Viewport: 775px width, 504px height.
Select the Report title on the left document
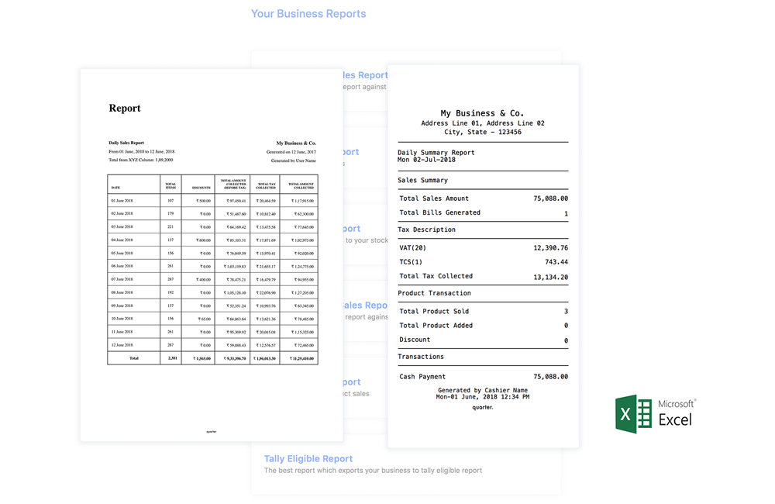[x=125, y=109]
